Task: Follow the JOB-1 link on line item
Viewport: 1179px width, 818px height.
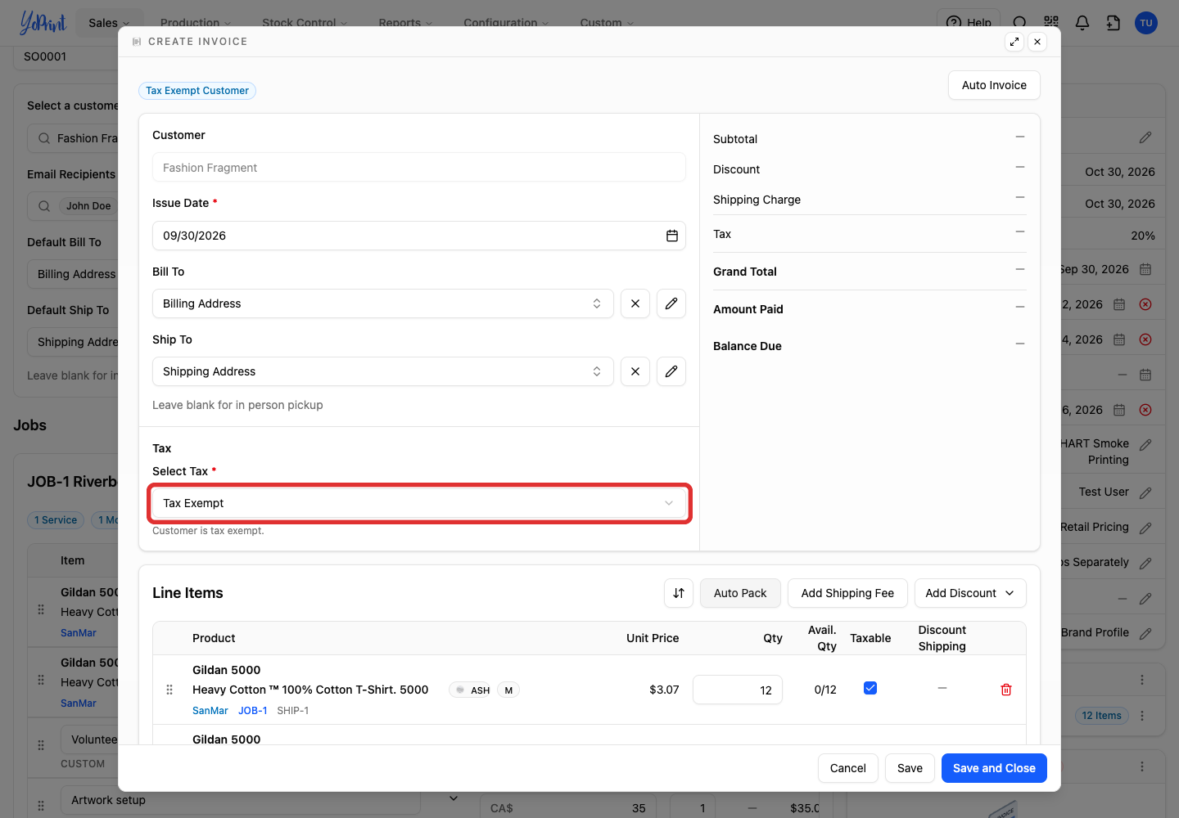Action: tap(253, 711)
